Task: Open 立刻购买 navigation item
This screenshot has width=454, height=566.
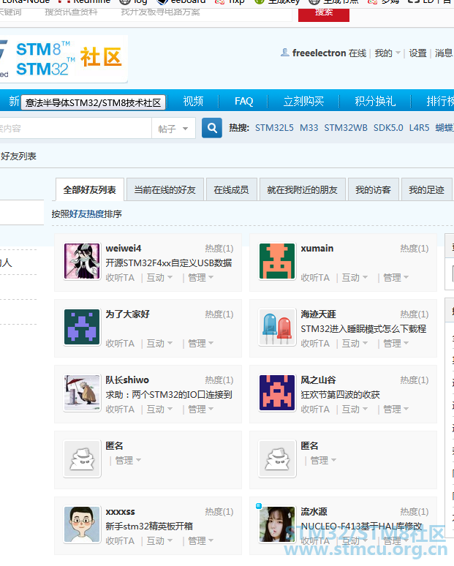Action: pyautogui.click(x=303, y=101)
